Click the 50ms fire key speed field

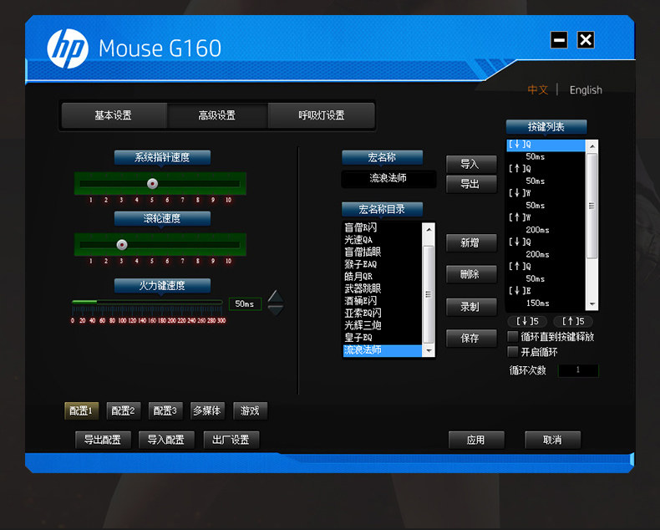(245, 303)
